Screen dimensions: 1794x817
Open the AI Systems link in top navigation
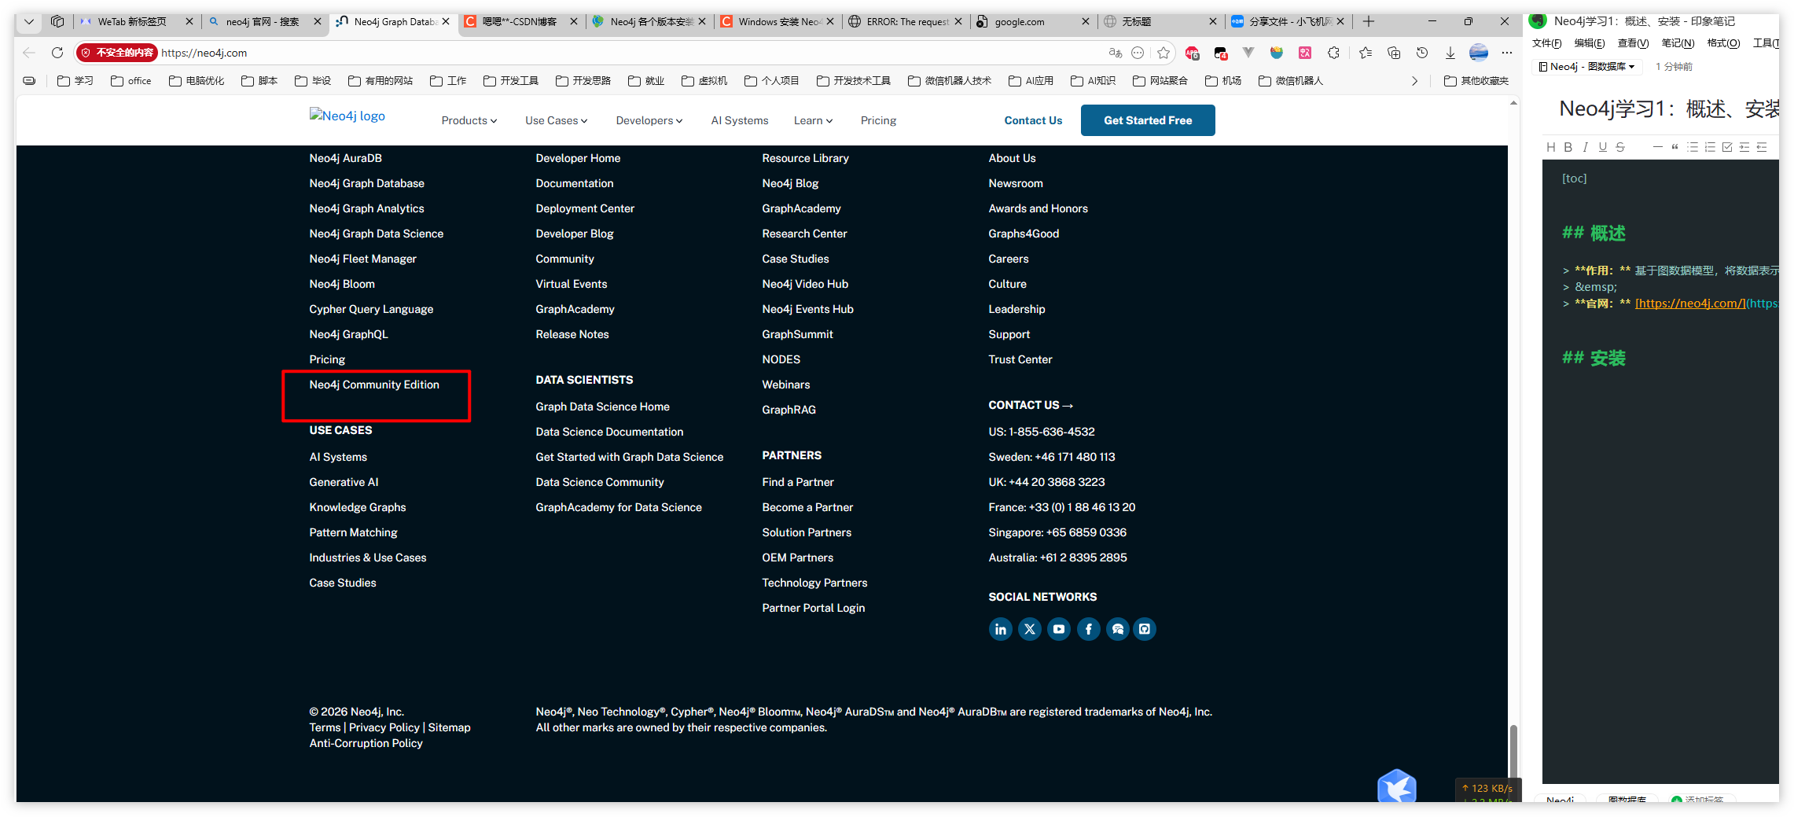click(x=739, y=120)
